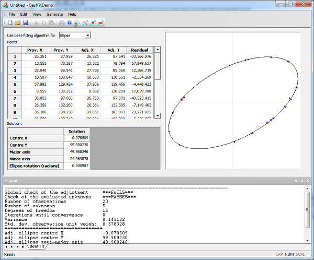The width and height of the screenshot is (314, 260).
Task: Select the Adj. X column header
Action: point(87,50)
